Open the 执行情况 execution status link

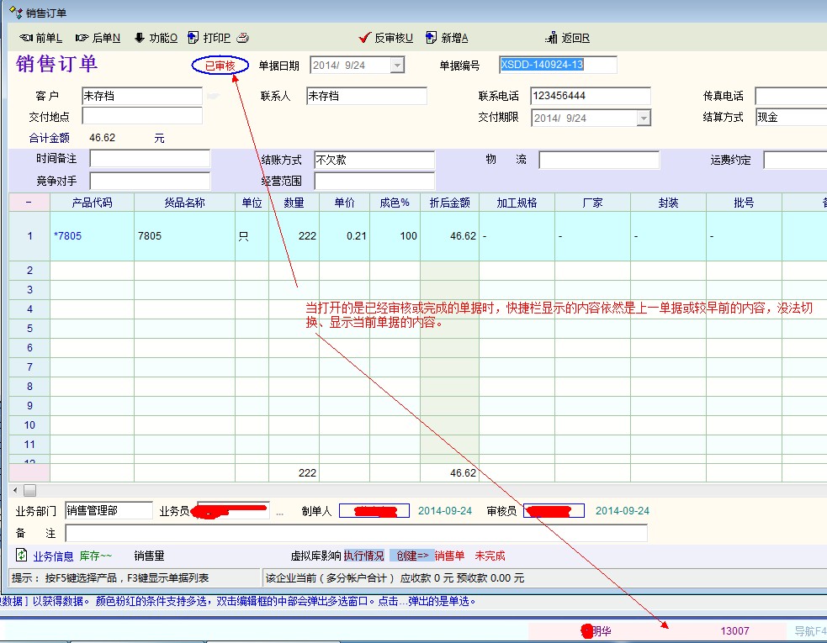[x=363, y=556]
